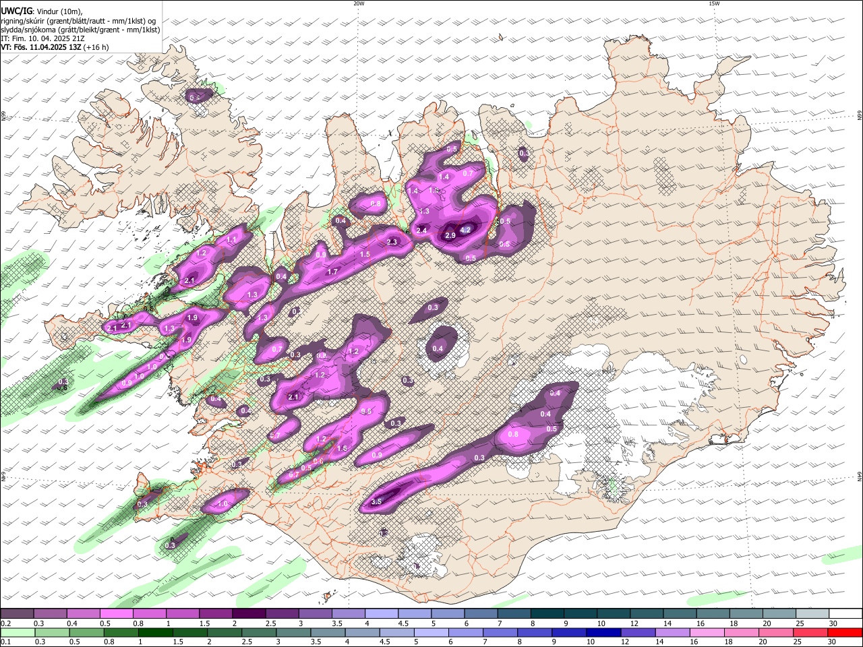
Task: Click the 'IT: Fim. 10. 04. 2025 21Z' line
Action: 42,38
